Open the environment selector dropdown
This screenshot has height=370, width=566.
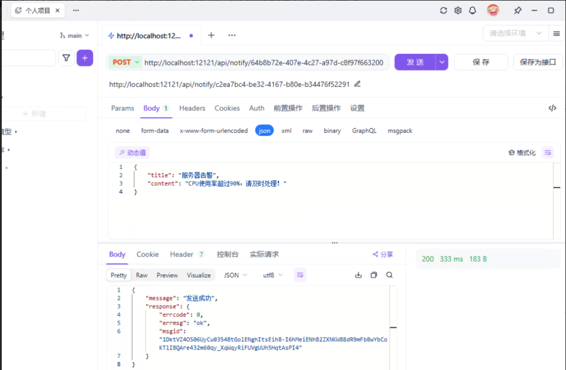[x=515, y=33]
